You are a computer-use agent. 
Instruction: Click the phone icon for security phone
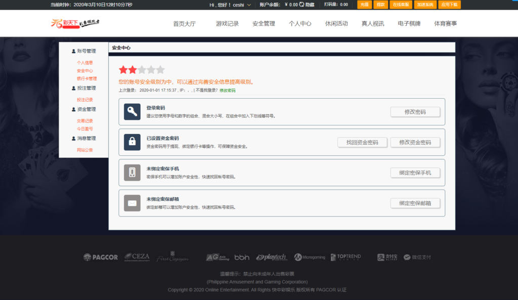click(x=132, y=173)
